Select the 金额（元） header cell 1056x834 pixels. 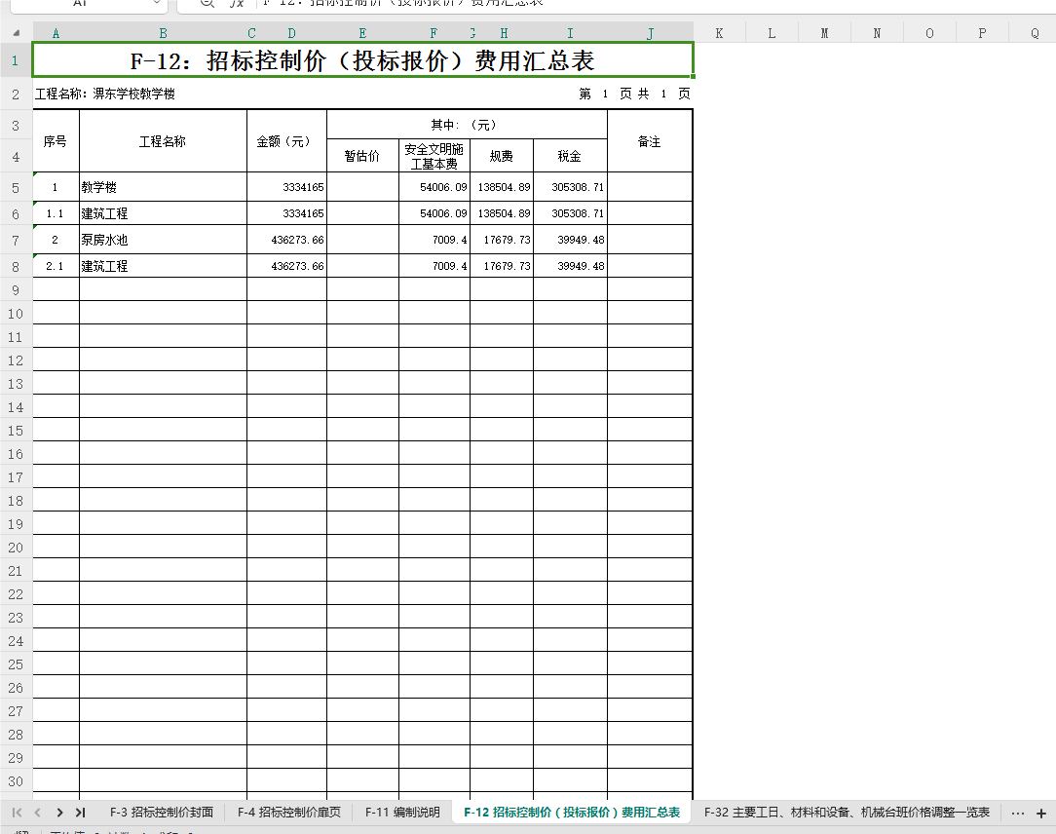pyautogui.click(x=287, y=141)
